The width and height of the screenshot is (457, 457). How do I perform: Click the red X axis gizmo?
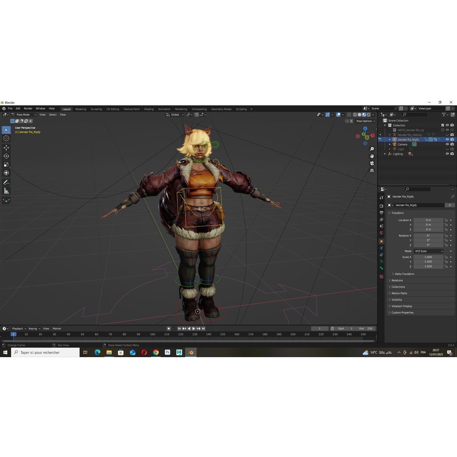372,135
